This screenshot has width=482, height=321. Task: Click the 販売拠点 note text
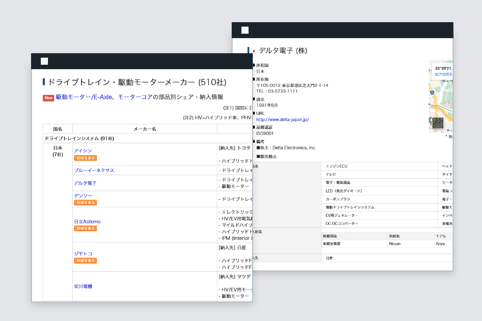point(266,157)
